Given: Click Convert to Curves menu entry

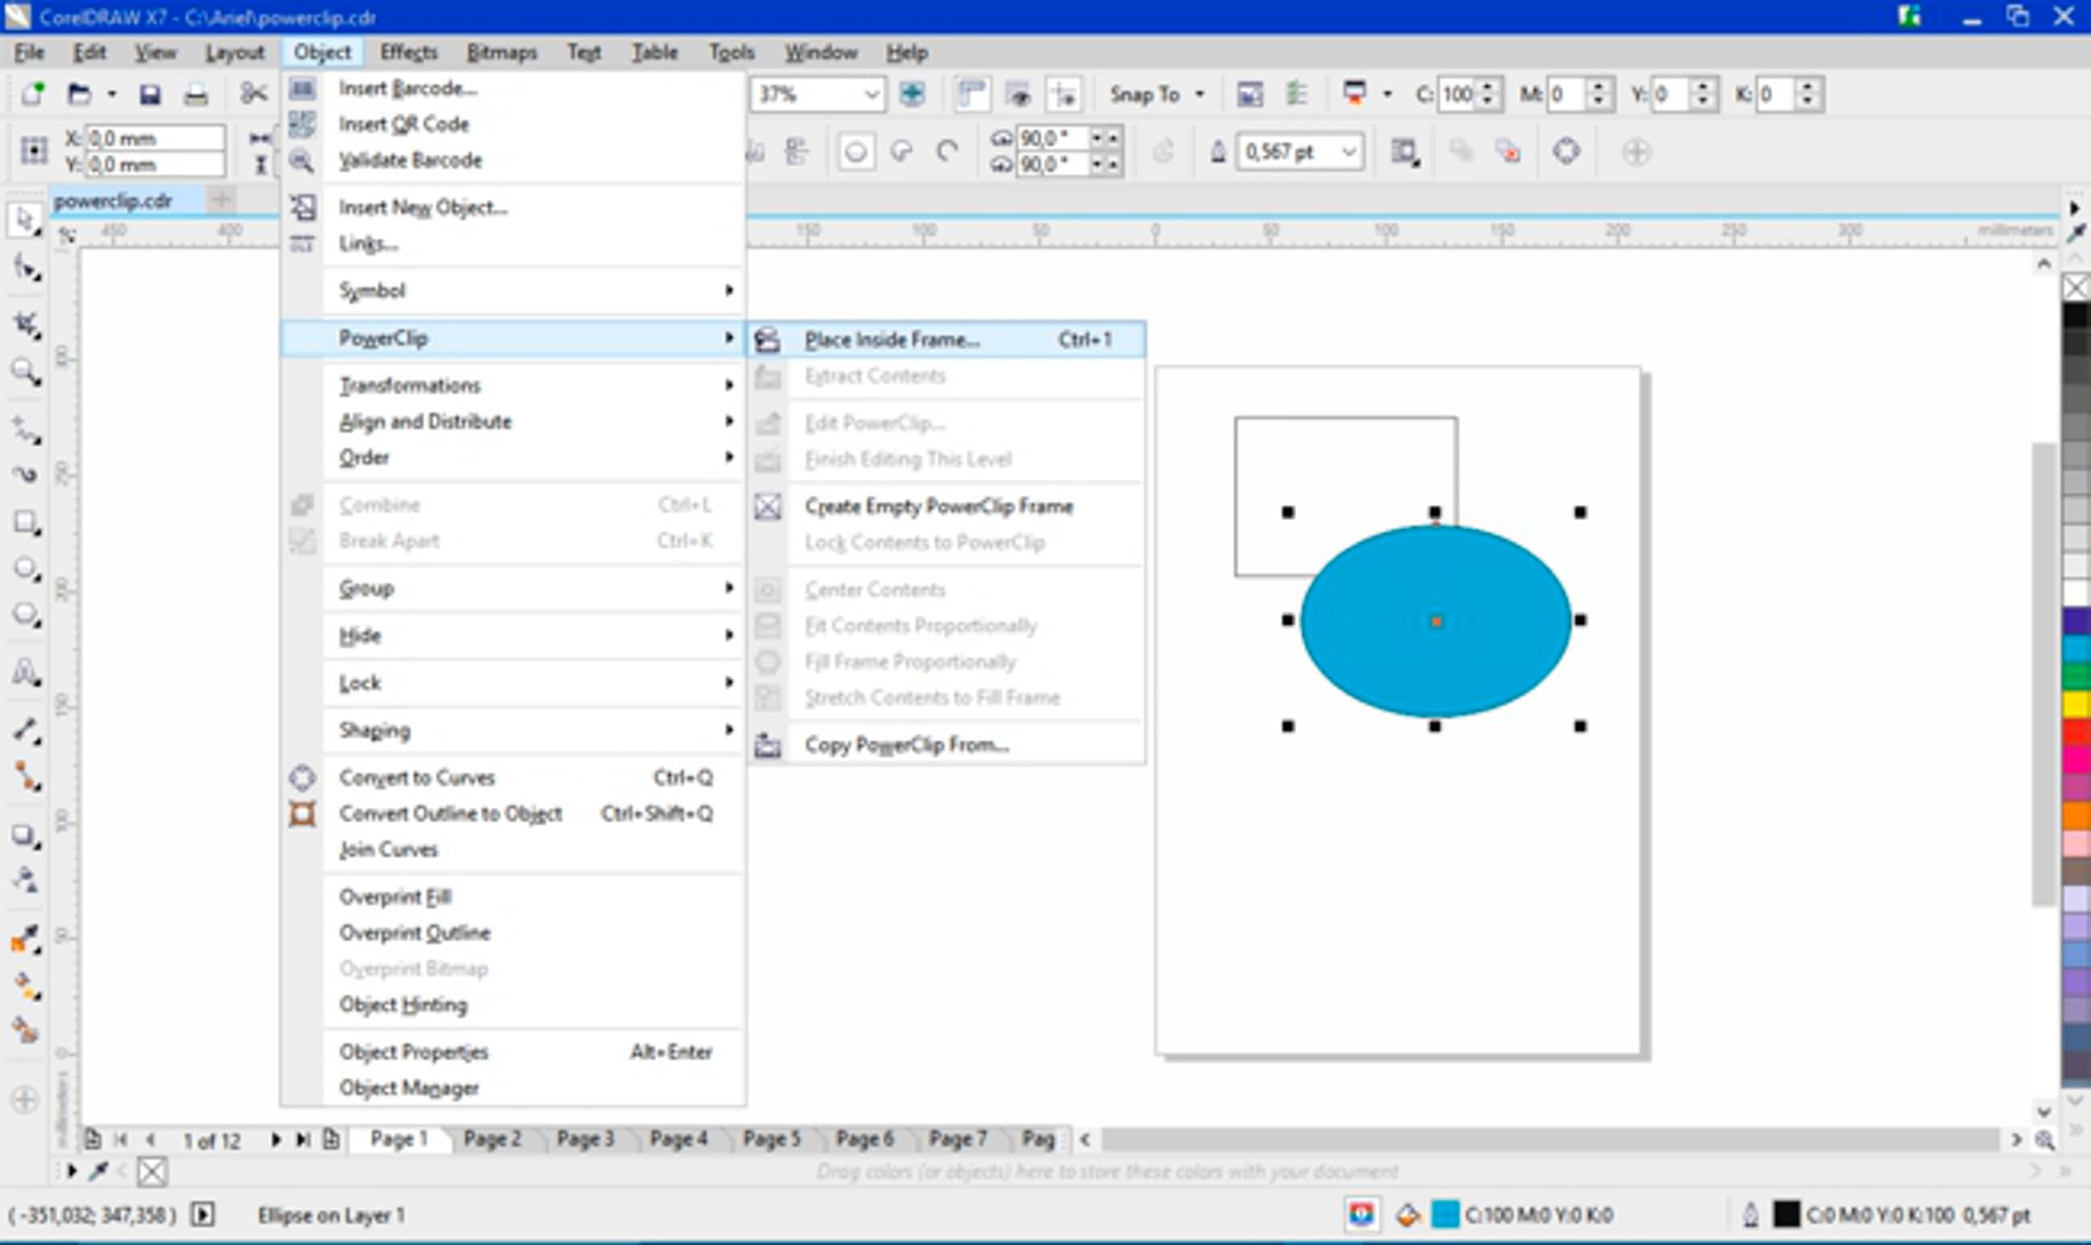Looking at the screenshot, I should coord(514,778).
